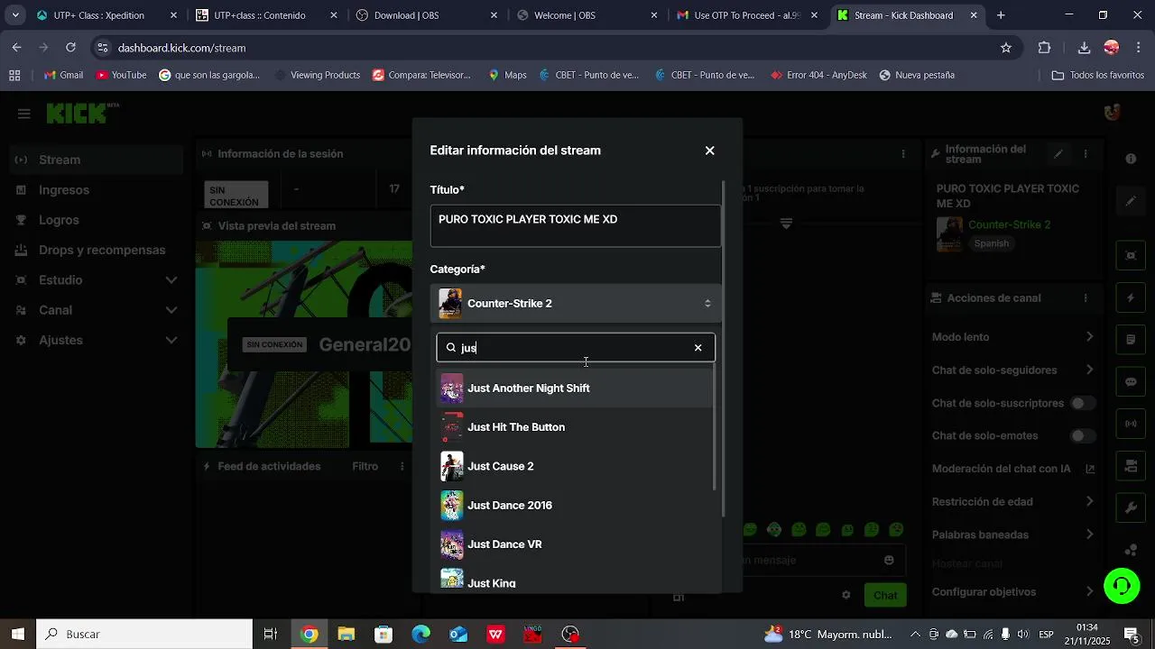Click the category search input

576,348
